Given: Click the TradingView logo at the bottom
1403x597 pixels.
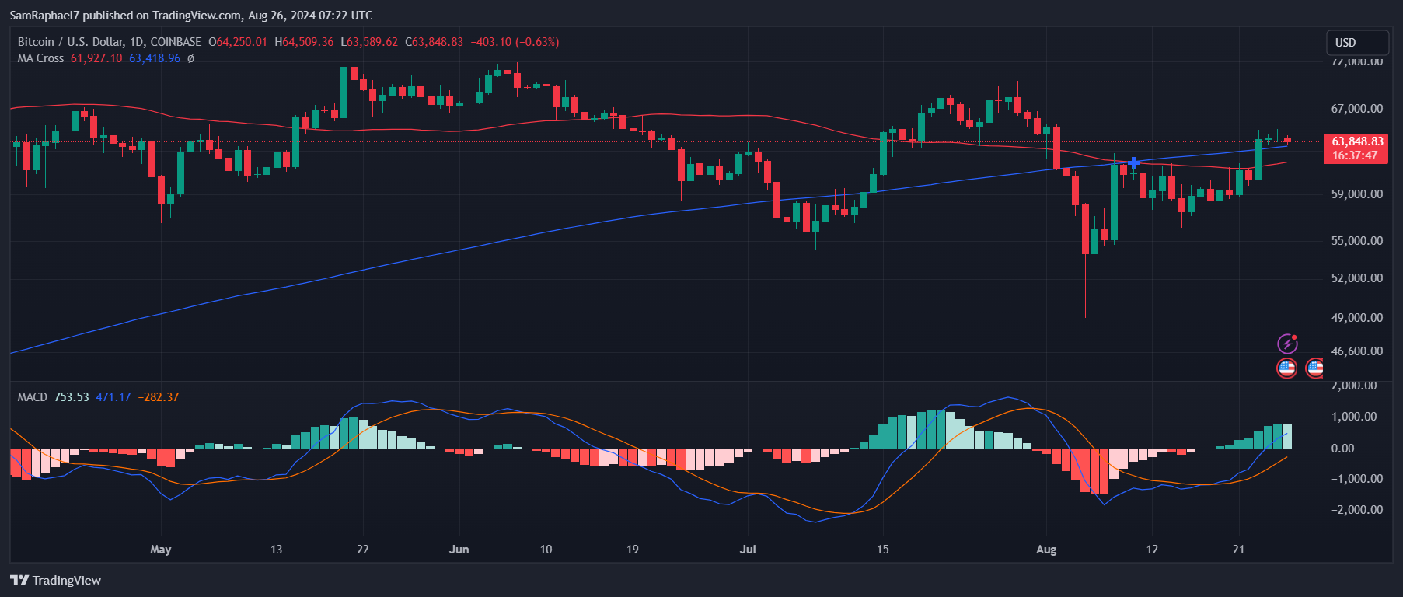Looking at the screenshot, I should [56, 580].
